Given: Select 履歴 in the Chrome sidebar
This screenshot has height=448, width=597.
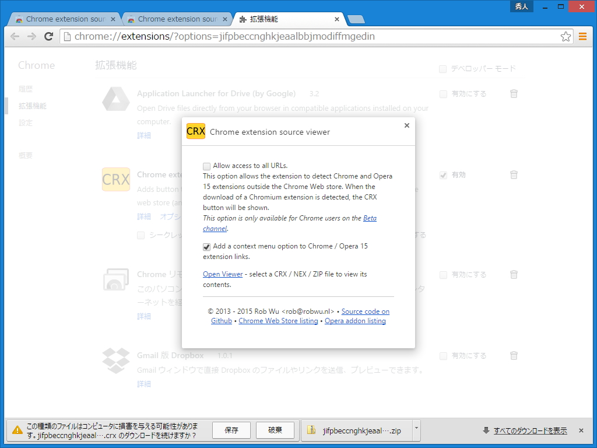Looking at the screenshot, I should pyautogui.click(x=27, y=89).
